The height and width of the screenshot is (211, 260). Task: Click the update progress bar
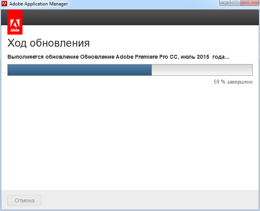coord(130,70)
